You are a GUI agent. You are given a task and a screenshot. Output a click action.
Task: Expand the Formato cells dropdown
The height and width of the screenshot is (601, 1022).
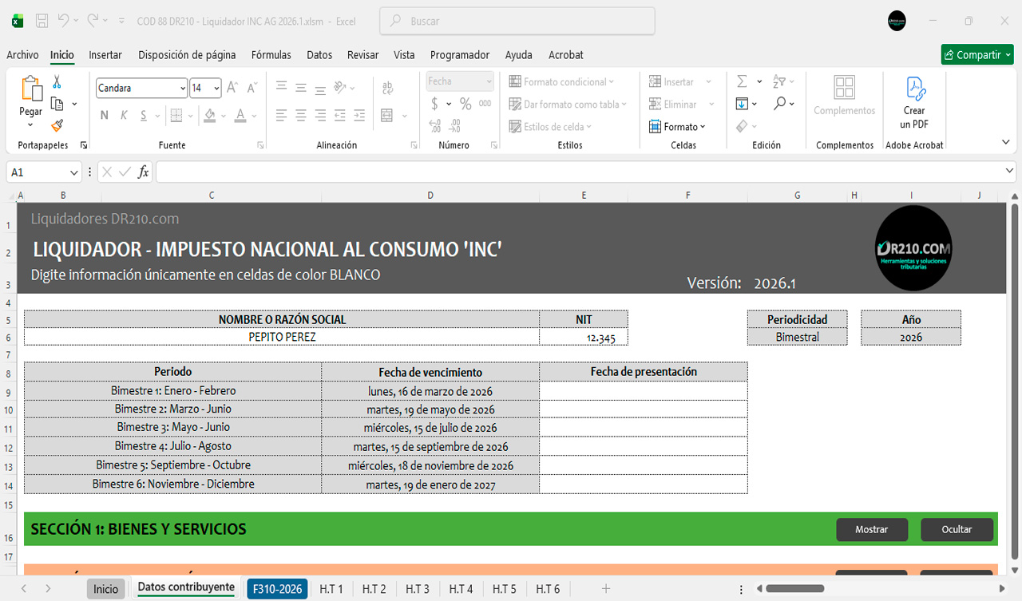[x=684, y=127]
